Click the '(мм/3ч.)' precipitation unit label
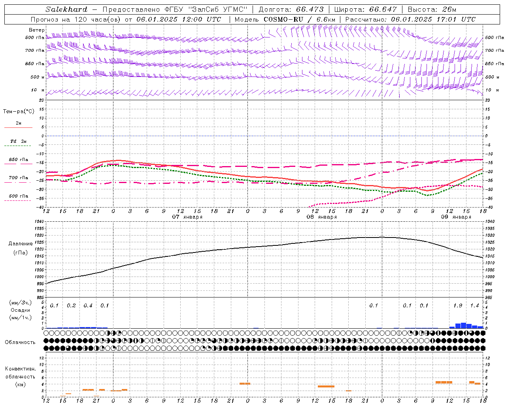506x404 pixels. [21, 303]
